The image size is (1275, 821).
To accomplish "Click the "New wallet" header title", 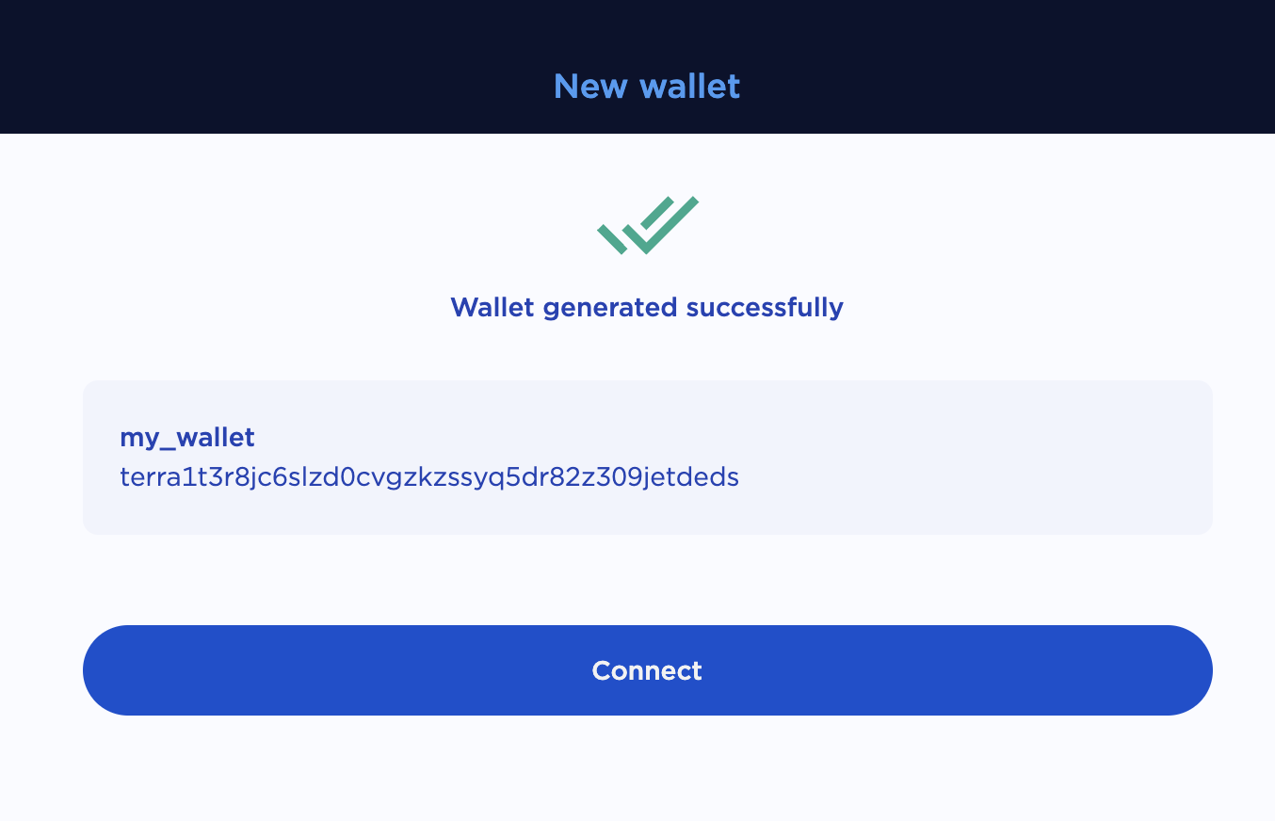I will [x=647, y=87].
